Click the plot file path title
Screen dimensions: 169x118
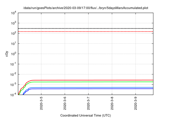pyautogui.click(x=86, y=8)
